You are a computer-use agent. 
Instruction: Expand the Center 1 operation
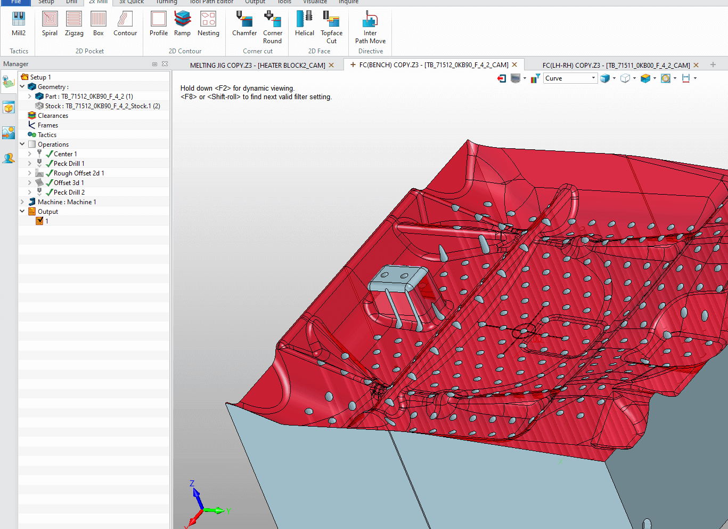point(30,154)
